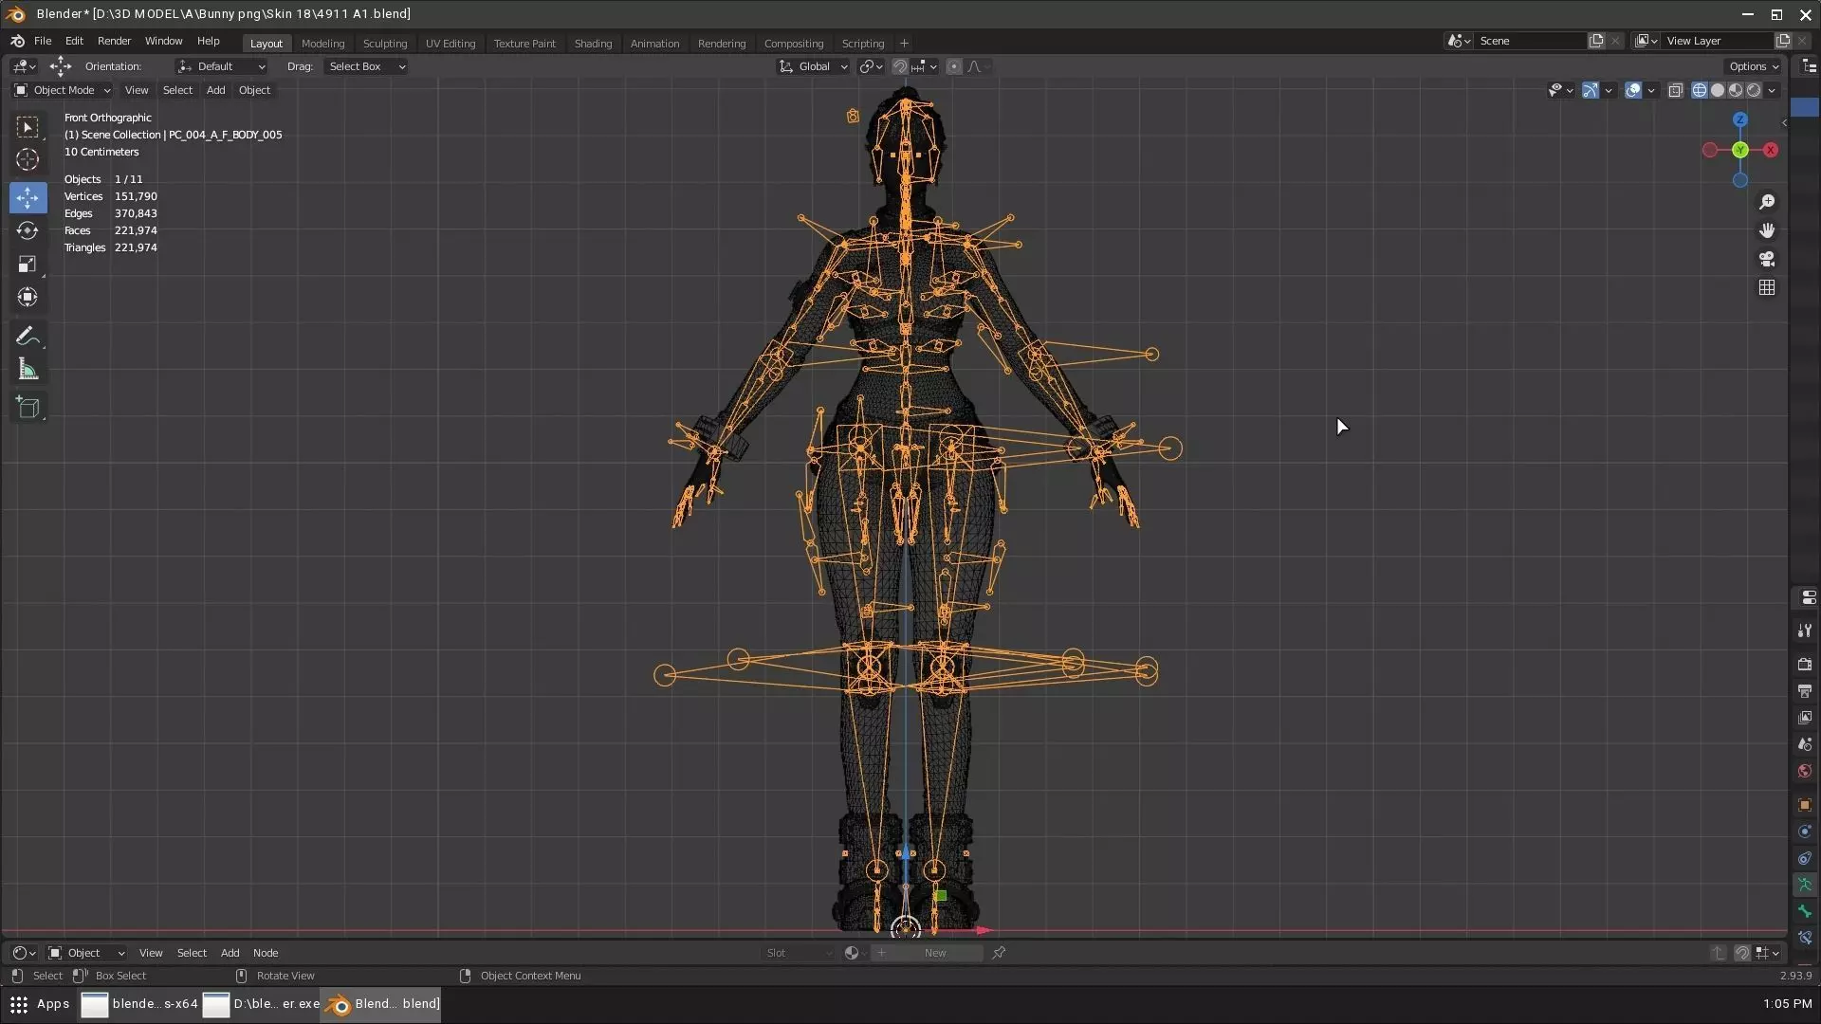Switch to Material Preview shading
This screenshot has width=1821, height=1024.
[1736, 90]
